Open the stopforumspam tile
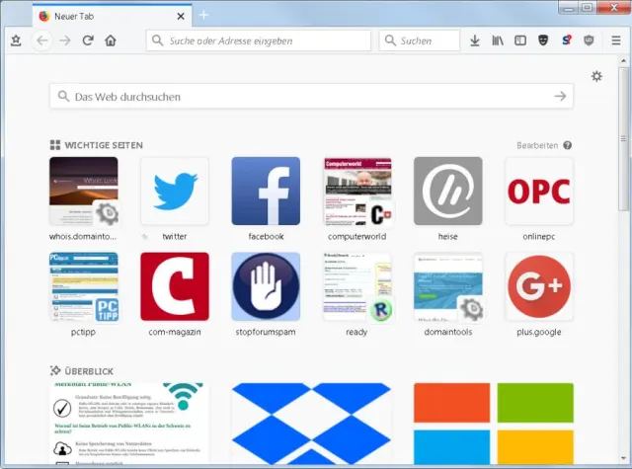Screen dimensions: 632x469 pyautogui.click(x=266, y=286)
